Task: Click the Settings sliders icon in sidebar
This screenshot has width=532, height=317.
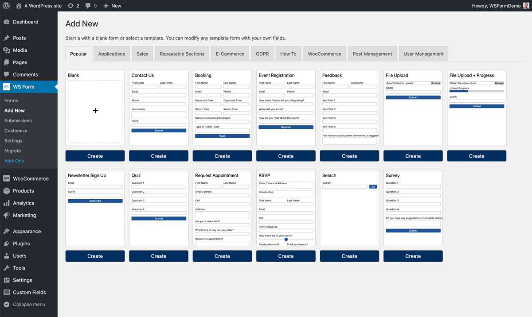Action: [7, 280]
